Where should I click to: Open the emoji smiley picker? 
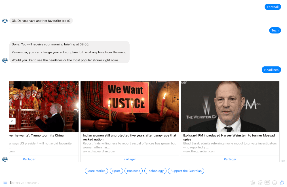coord(275,182)
